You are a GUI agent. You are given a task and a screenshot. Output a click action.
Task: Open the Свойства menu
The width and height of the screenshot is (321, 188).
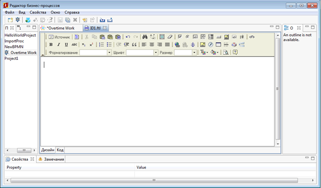38,12
